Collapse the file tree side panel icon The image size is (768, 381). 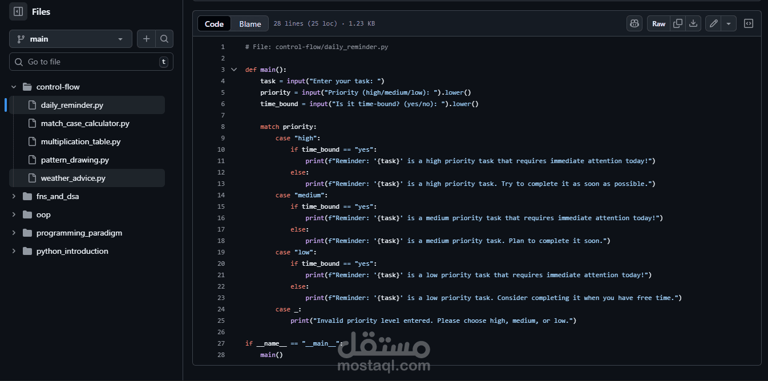pyautogui.click(x=18, y=11)
